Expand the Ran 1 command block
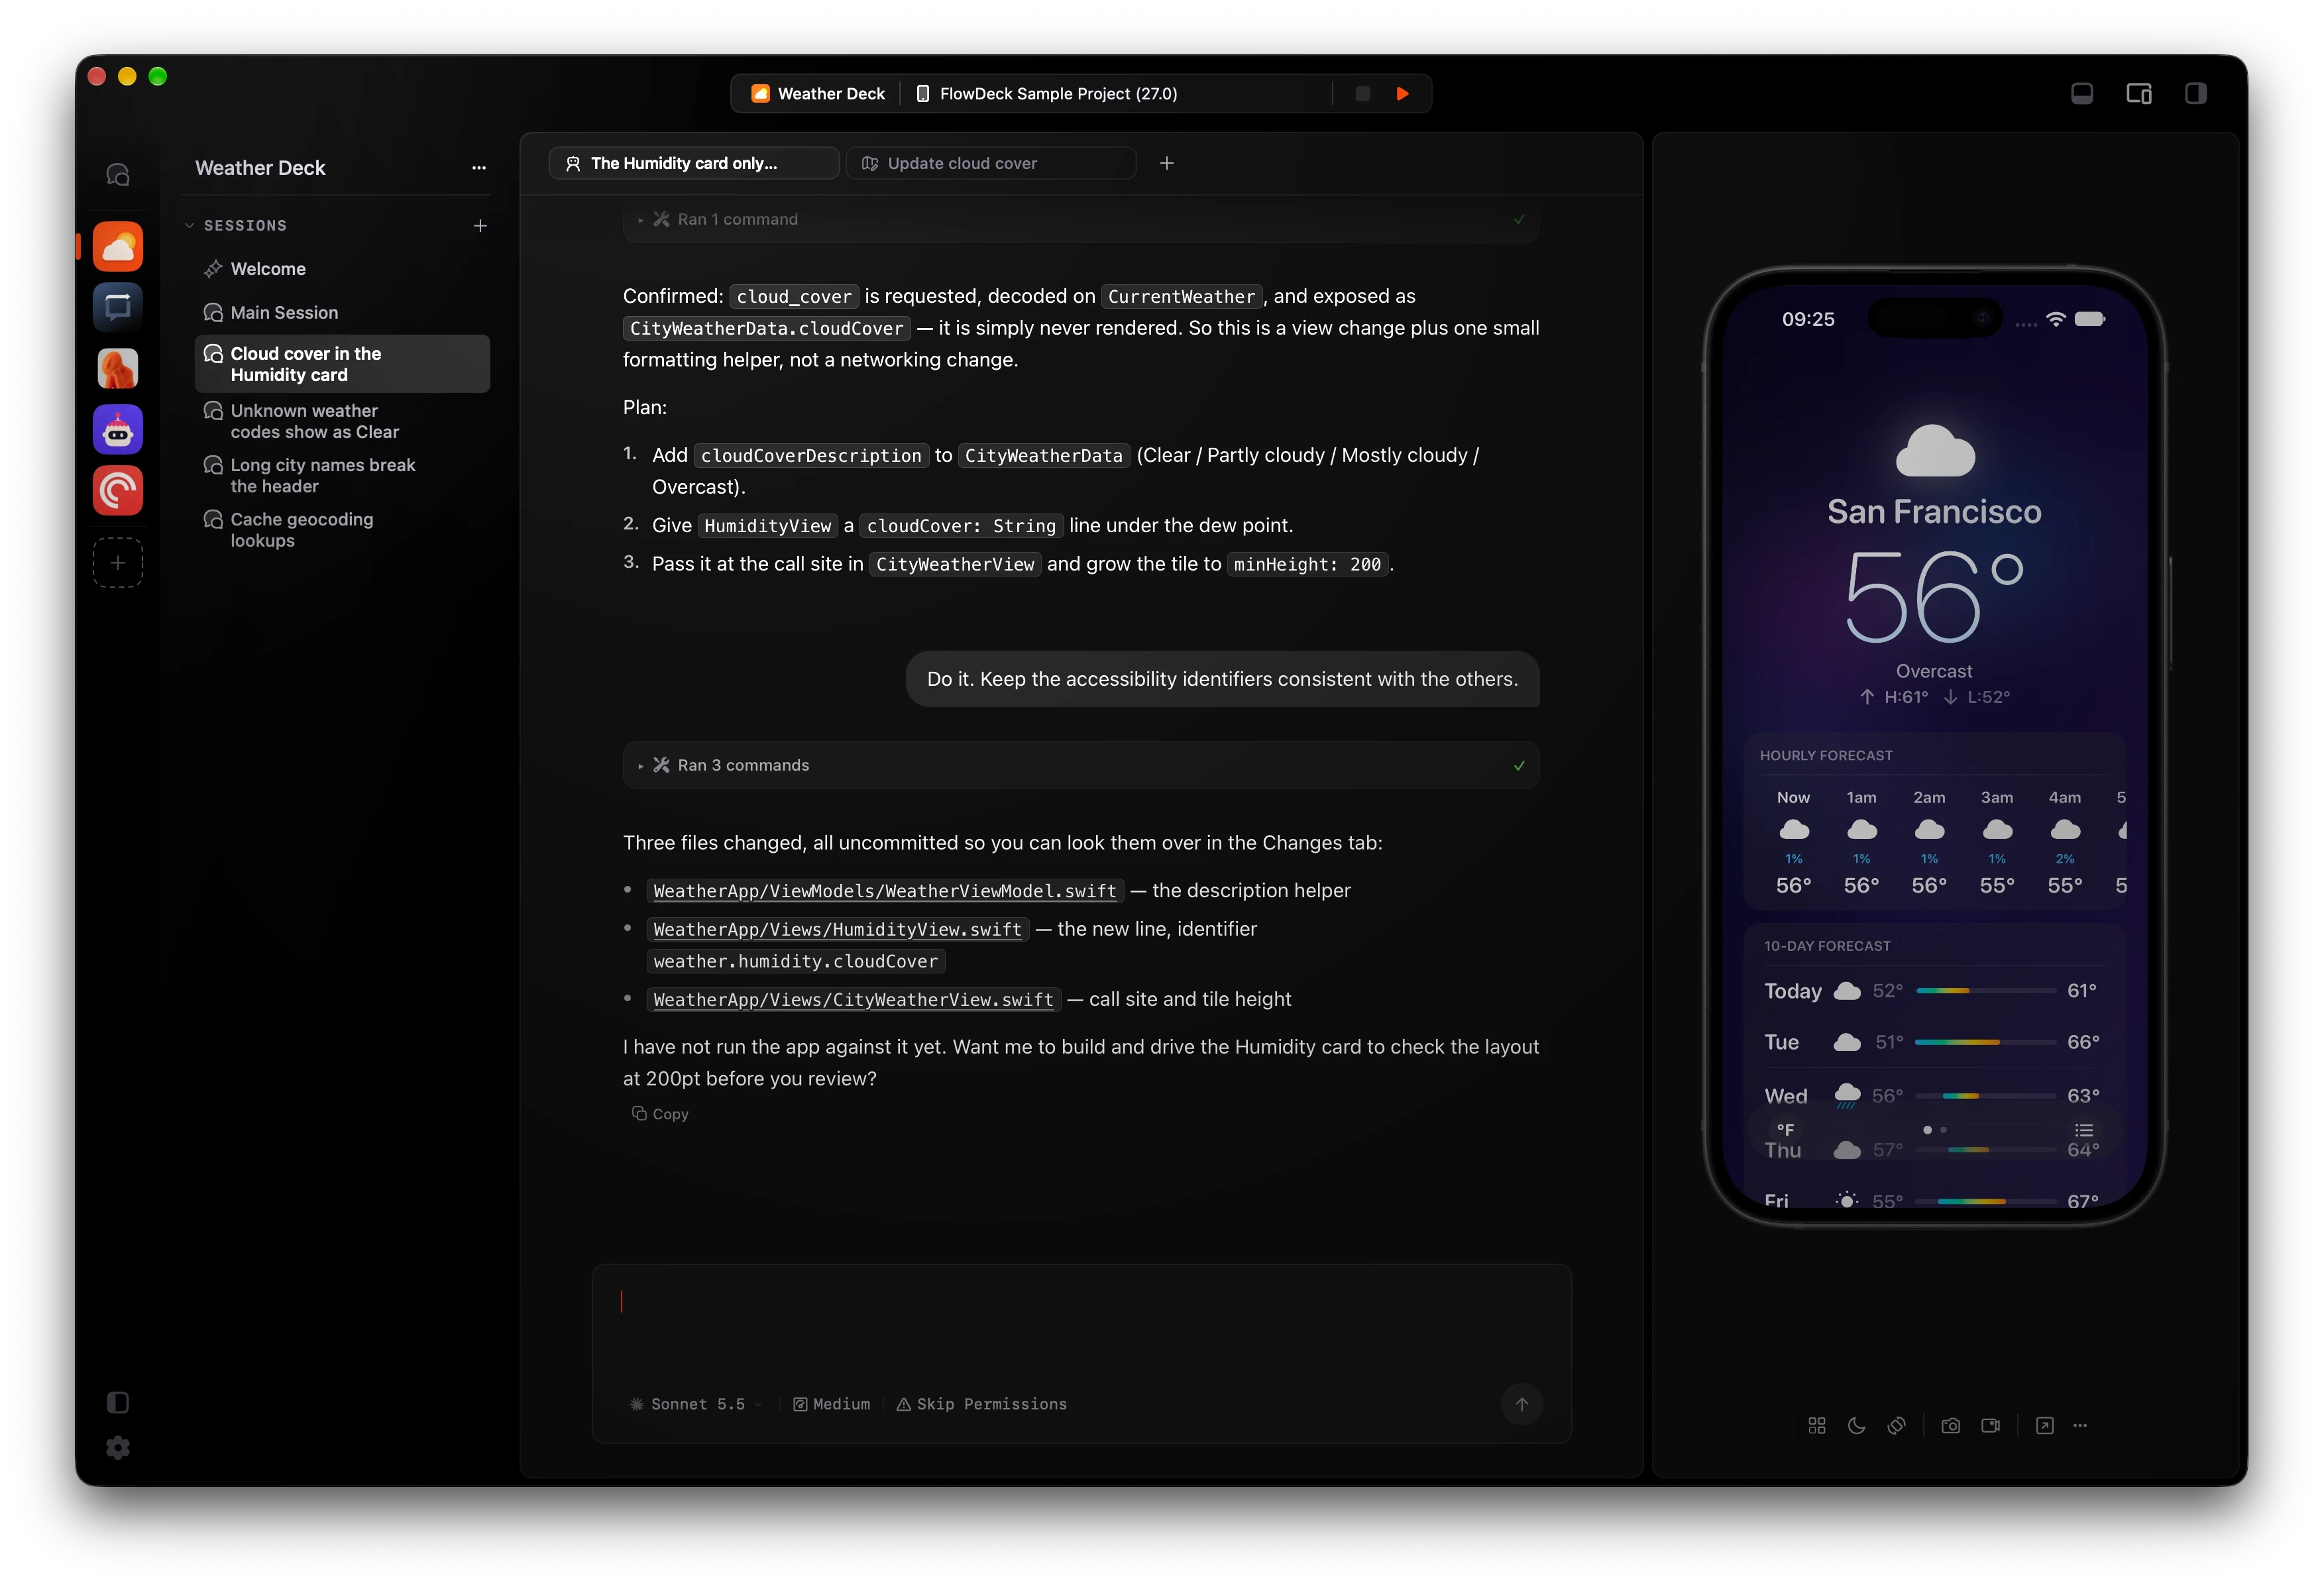This screenshot has width=2324, height=1589. [x=1080, y=220]
